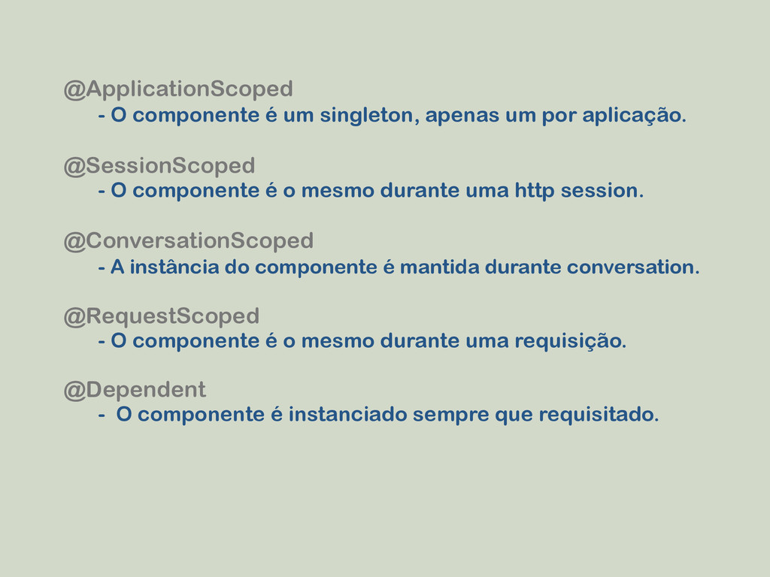Click the line about mantida durante conversation
This screenshot has width=770, height=577.
(399, 267)
